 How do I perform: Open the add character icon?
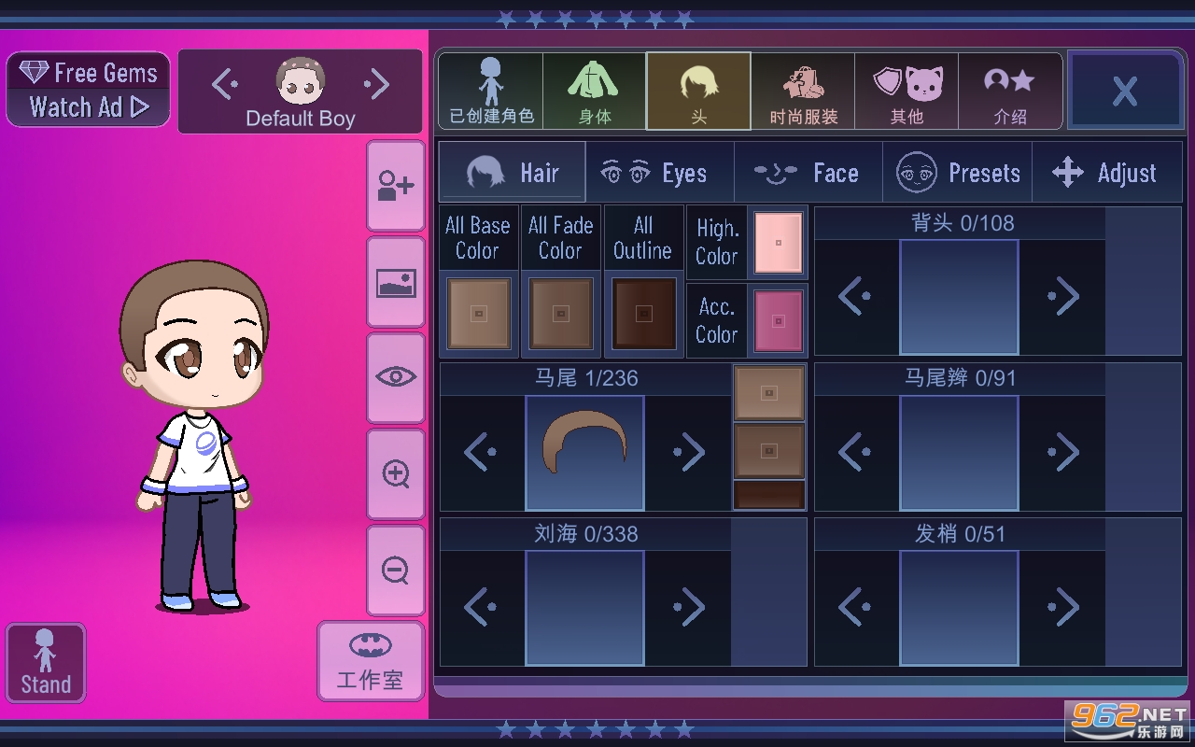pyautogui.click(x=396, y=186)
